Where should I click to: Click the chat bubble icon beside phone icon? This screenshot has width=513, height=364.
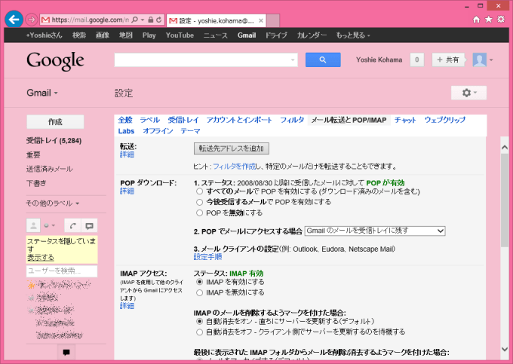(x=89, y=225)
